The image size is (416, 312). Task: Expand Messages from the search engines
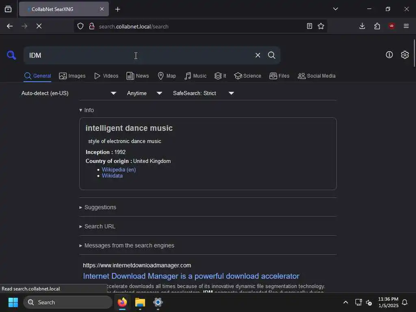127,245
